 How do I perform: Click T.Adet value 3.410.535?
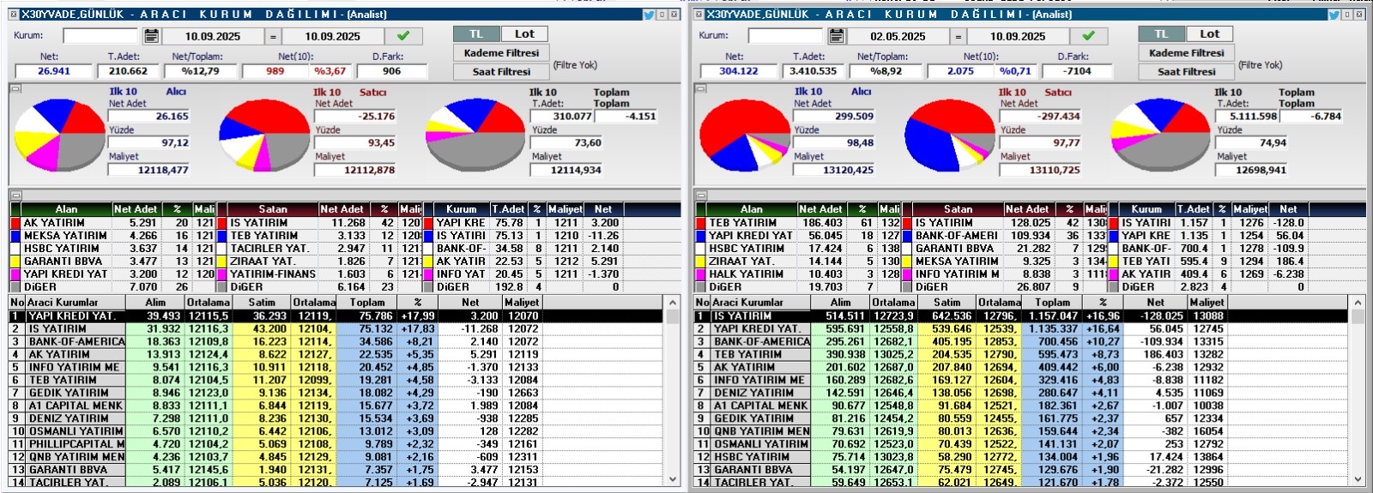pos(812,71)
